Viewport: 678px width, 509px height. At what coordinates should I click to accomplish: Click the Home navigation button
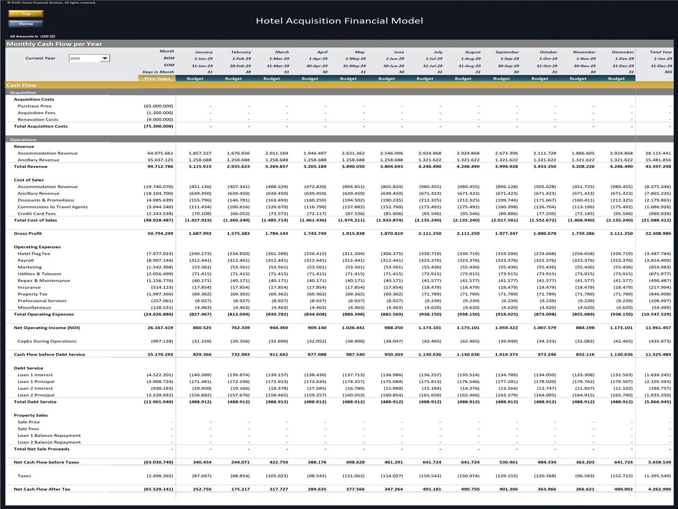click(26, 24)
